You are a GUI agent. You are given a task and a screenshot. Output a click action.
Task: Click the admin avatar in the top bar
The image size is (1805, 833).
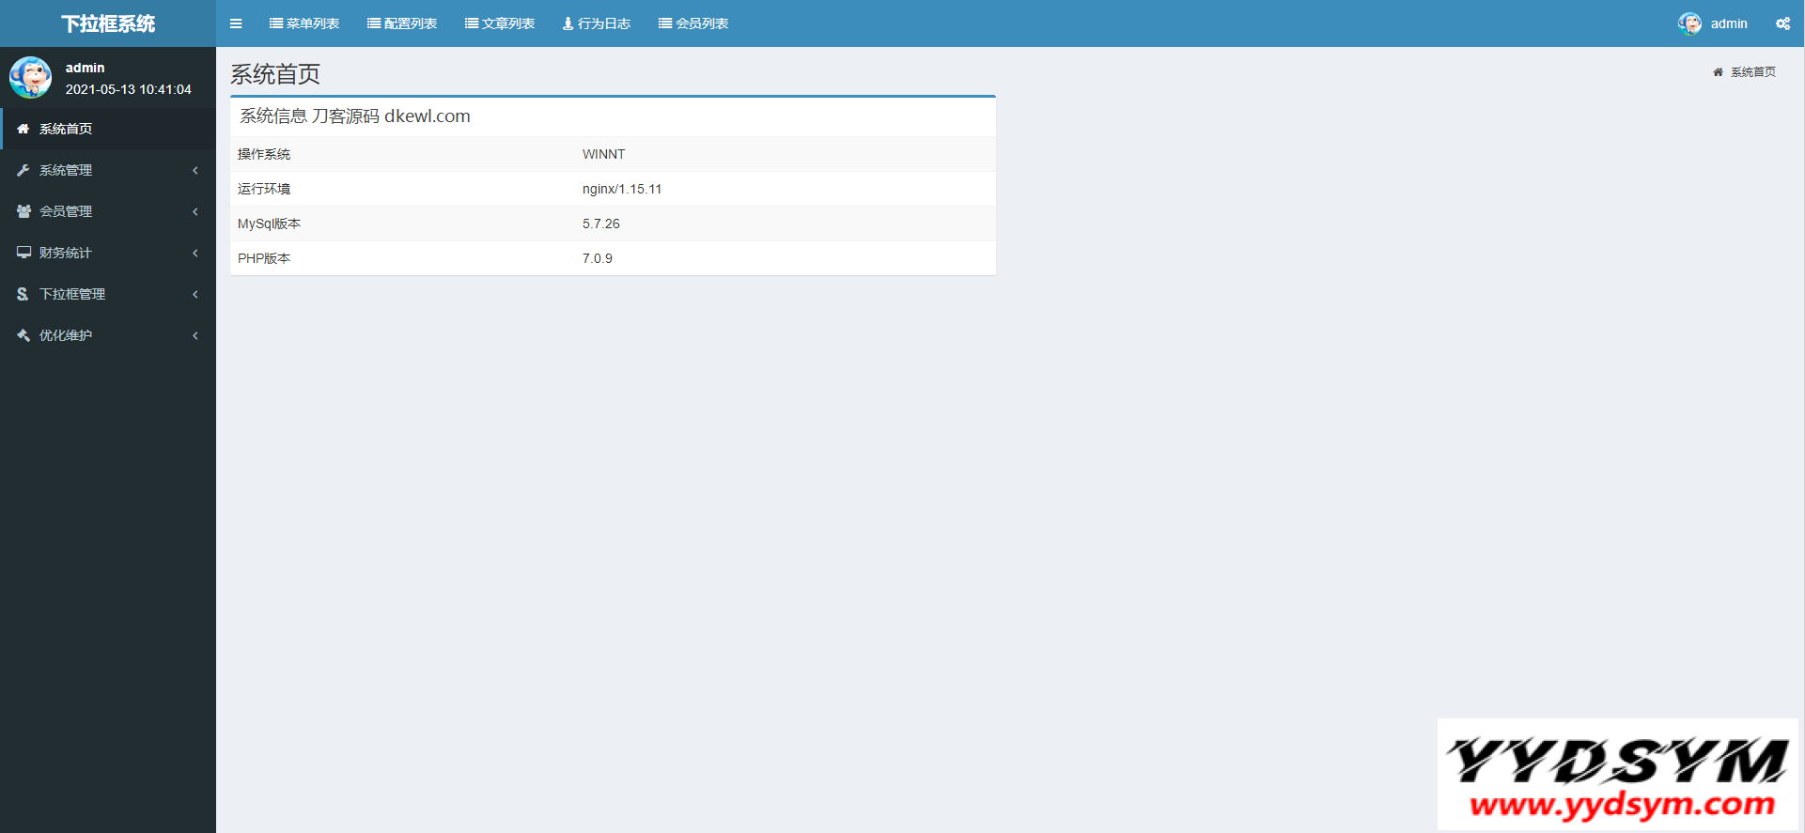[1689, 23]
